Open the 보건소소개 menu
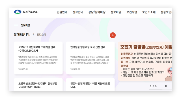Image resolution: width=181 pixels, height=102 pixels. pyautogui.click(x=149, y=12)
